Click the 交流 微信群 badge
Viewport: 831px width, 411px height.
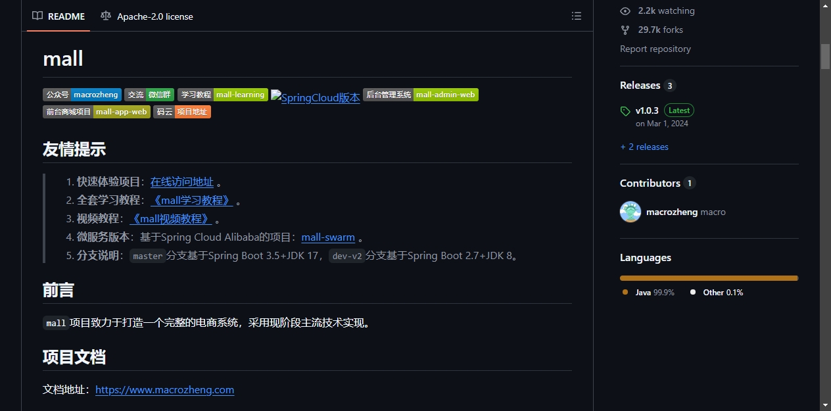(x=149, y=95)
